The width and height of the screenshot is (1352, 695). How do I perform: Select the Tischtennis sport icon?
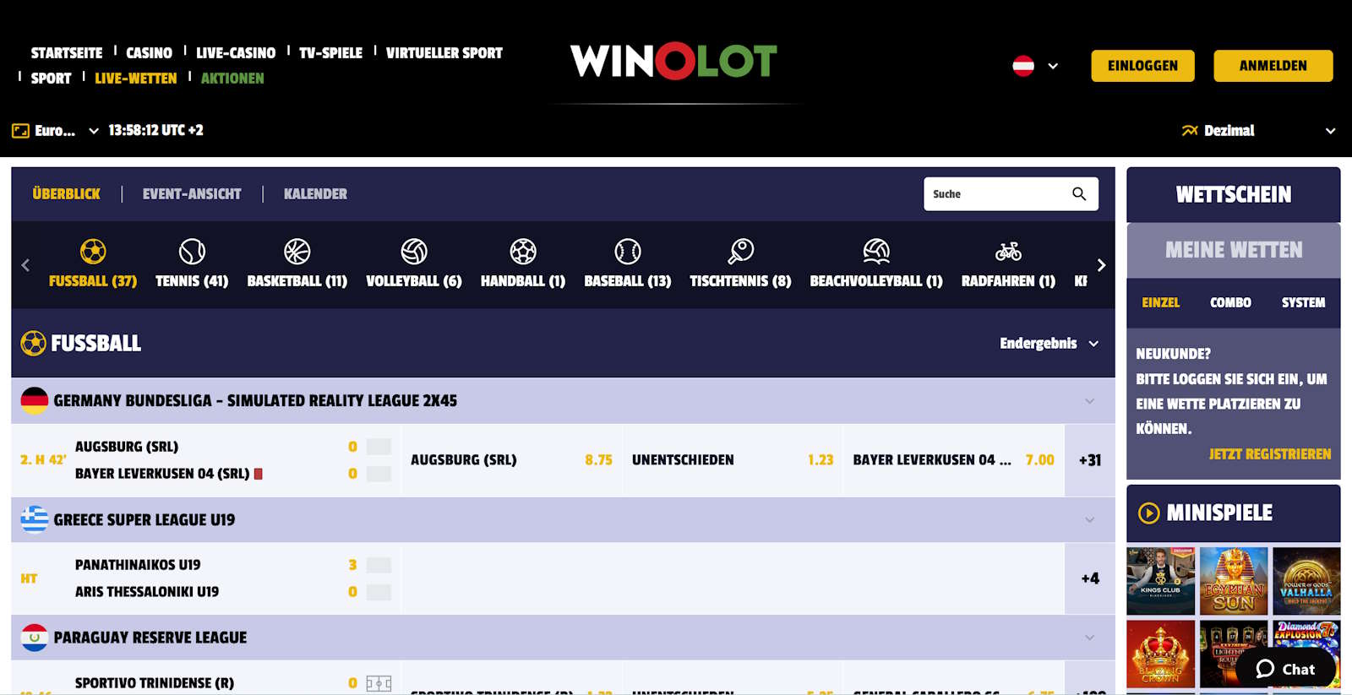(741, 252)
